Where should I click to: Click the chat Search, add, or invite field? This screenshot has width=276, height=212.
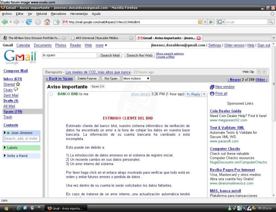pyautogui.click(x=21, y=138)
